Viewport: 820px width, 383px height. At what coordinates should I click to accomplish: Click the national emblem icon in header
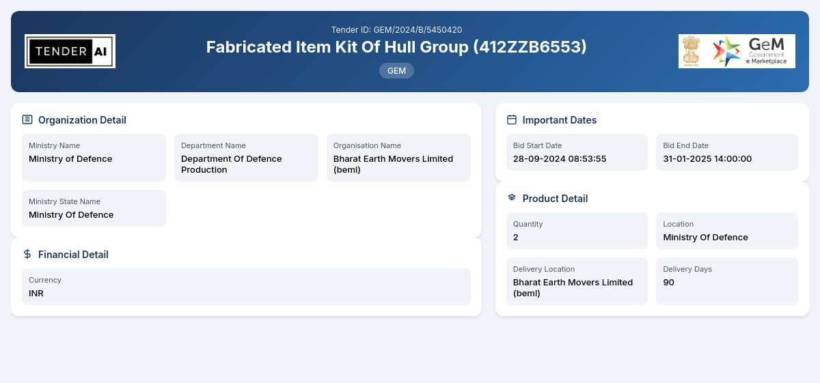tap(692, 51)
